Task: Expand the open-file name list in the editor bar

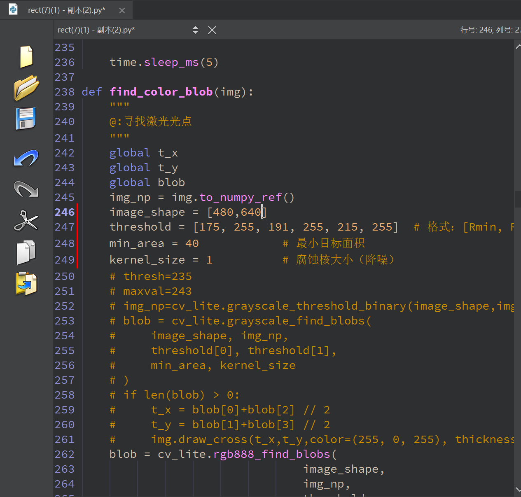Action: 96,30
